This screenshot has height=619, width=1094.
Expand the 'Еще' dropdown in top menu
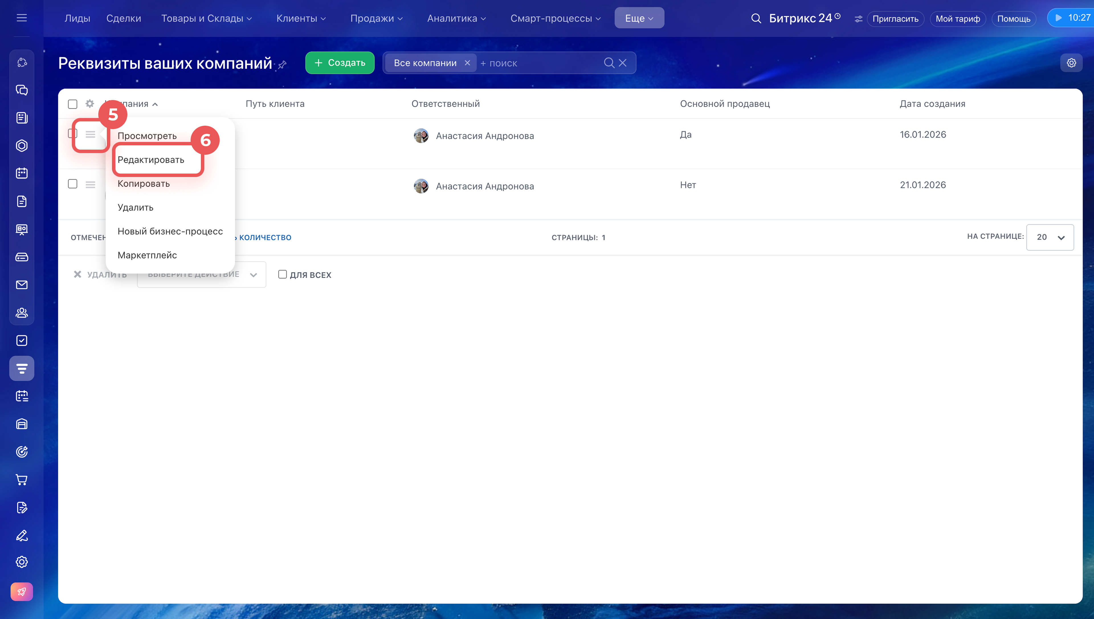(639, 18)
